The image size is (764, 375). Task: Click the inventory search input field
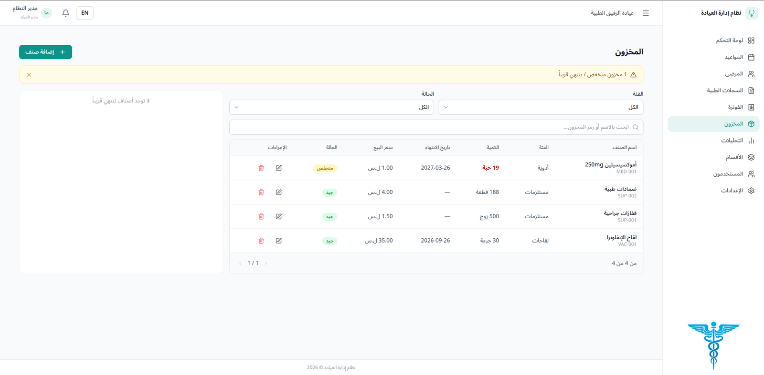tap(430, 127)
